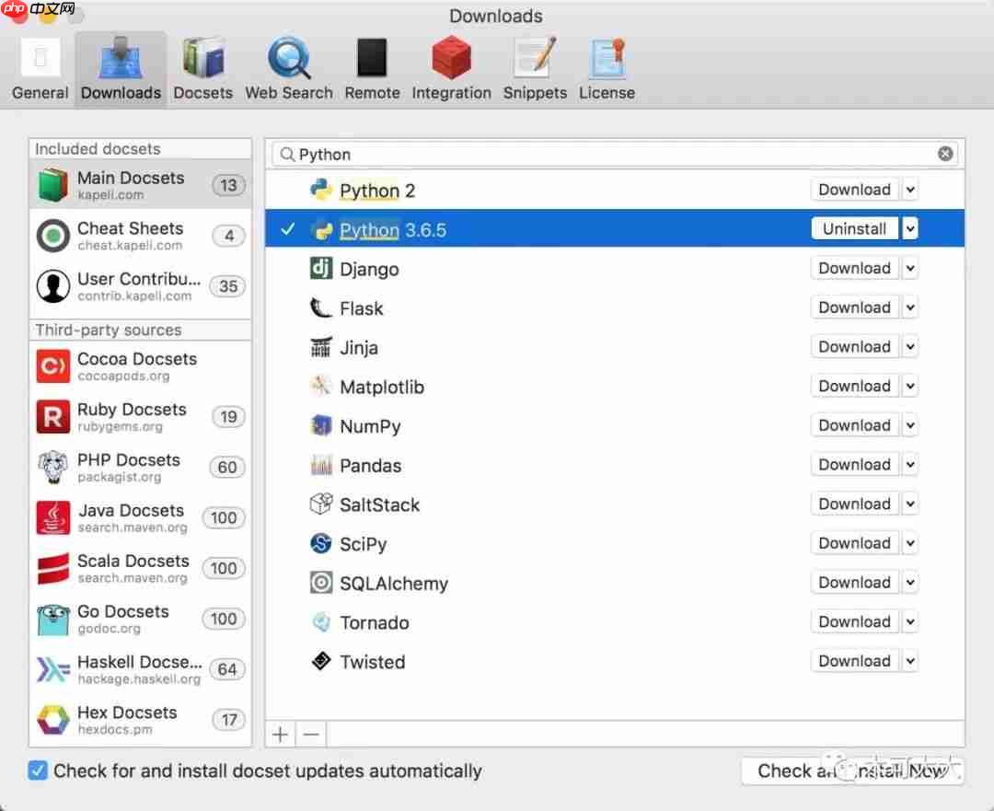Click the Go Docsets godoc.org label

point(109,629)
